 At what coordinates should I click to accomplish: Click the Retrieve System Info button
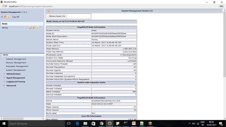tap(57, 16)
